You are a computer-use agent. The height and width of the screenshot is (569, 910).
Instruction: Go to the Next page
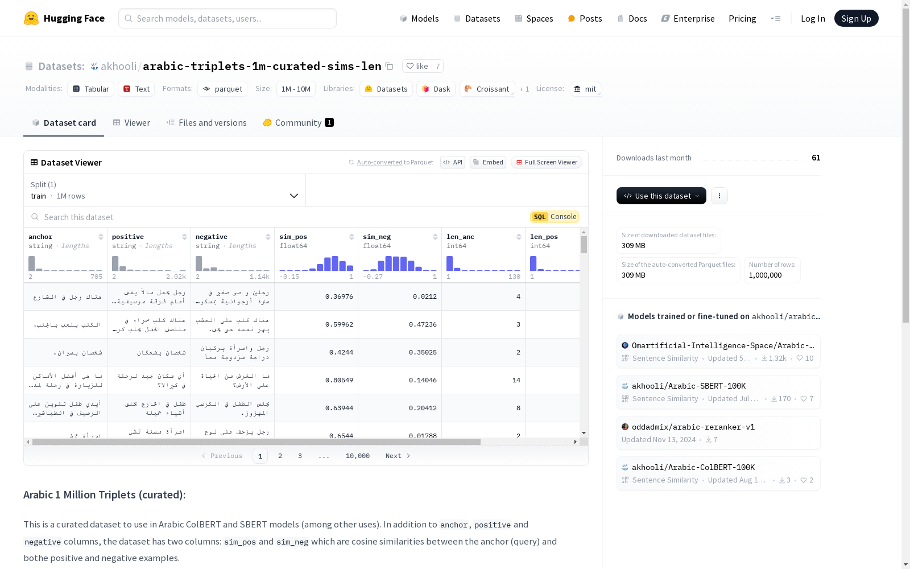(x=398, y=456)
